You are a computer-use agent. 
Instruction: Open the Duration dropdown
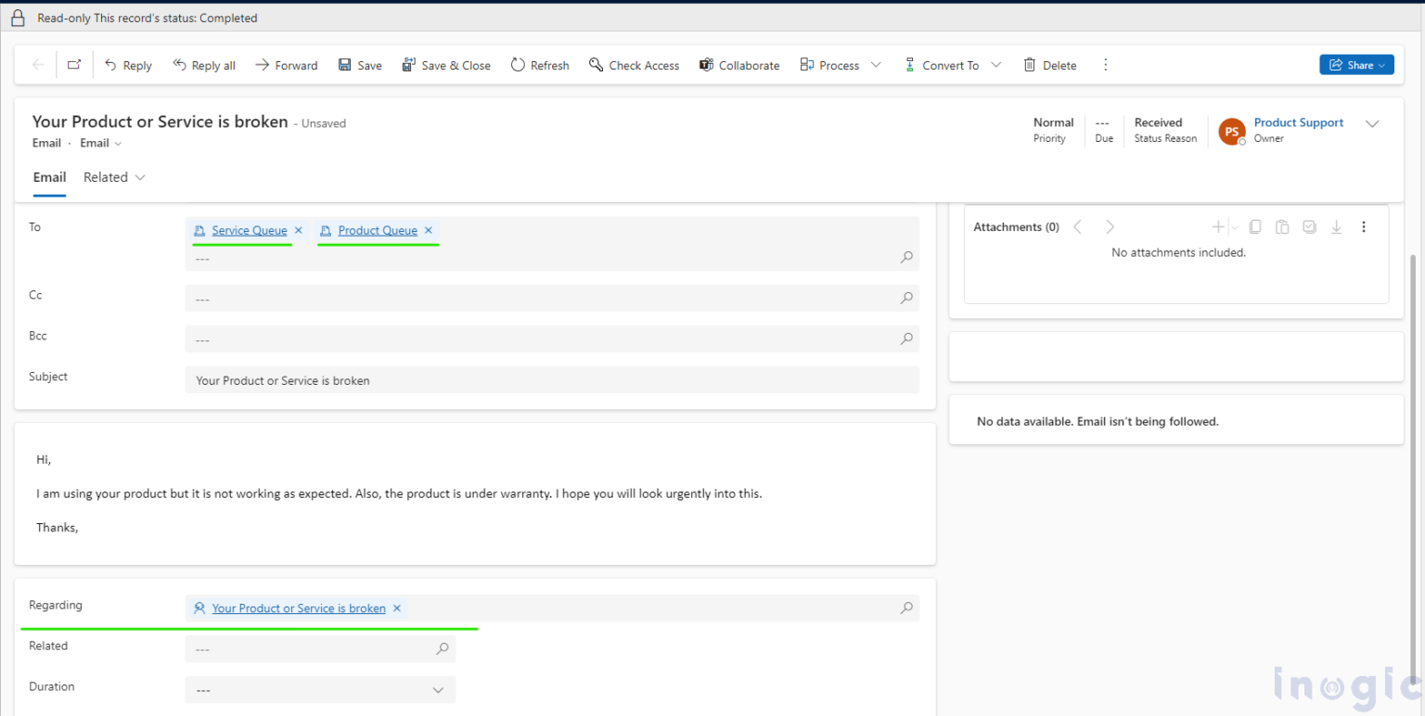click(438, 689)
